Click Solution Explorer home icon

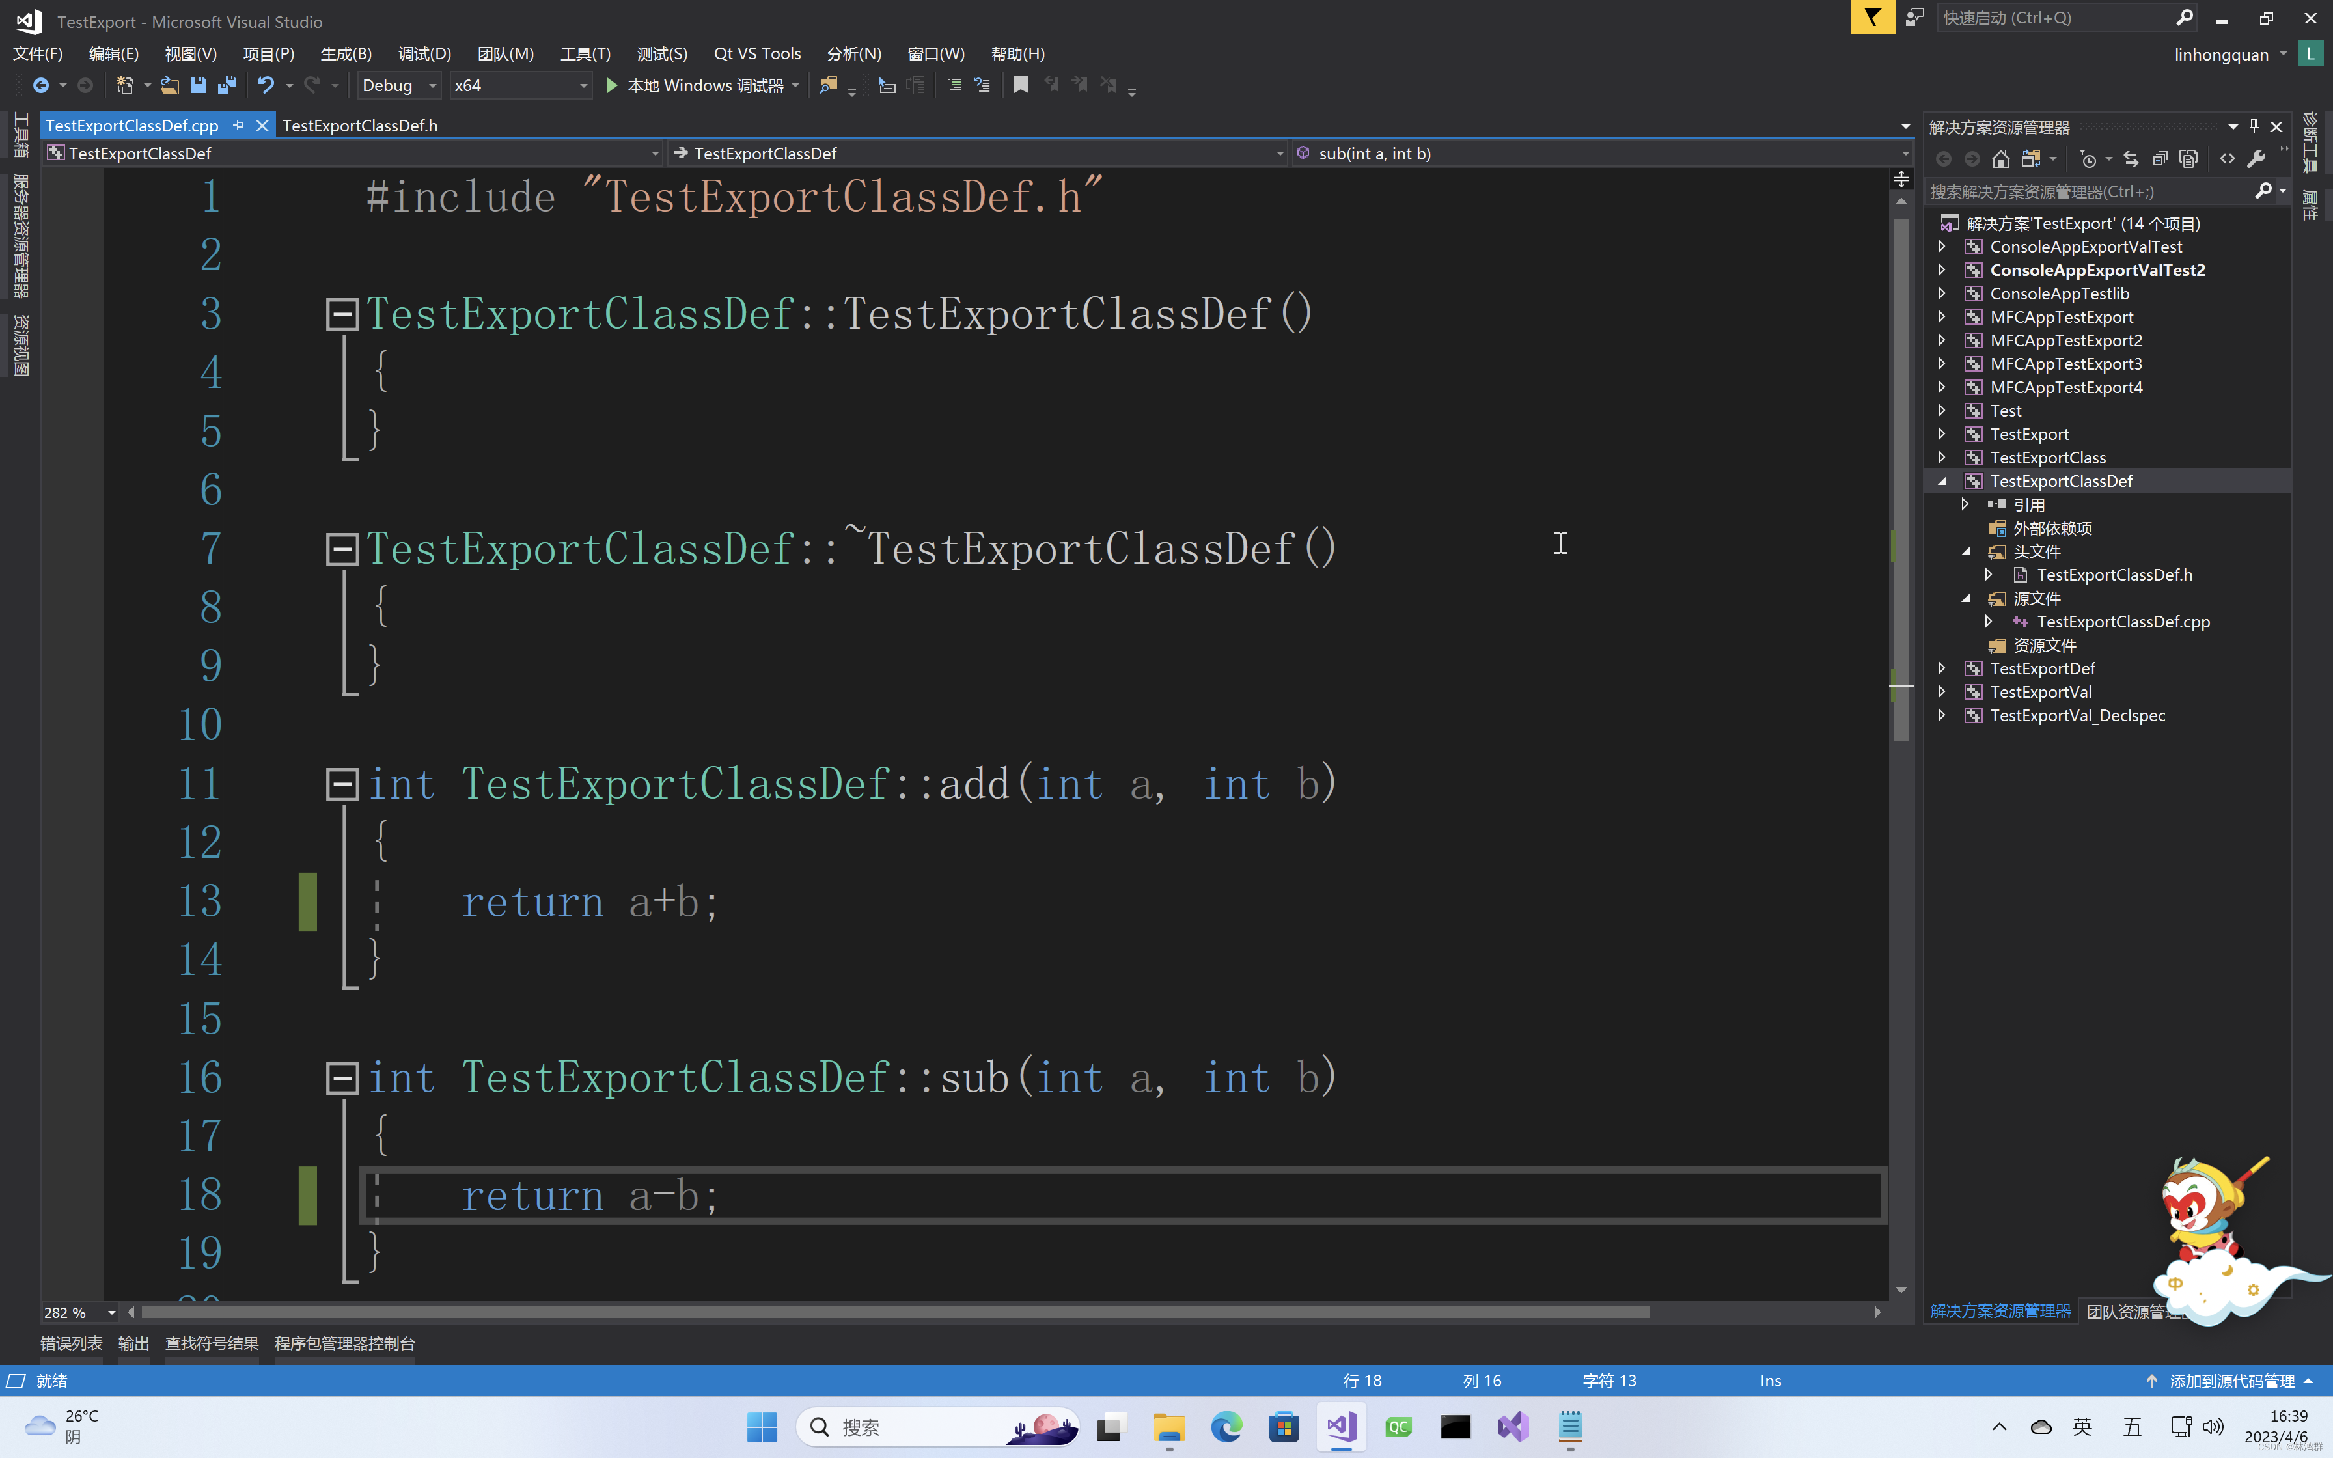point(2000,159)
